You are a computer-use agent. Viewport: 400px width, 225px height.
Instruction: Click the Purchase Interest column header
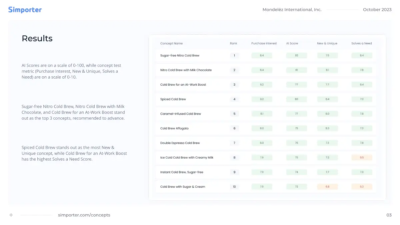point(264,43)
